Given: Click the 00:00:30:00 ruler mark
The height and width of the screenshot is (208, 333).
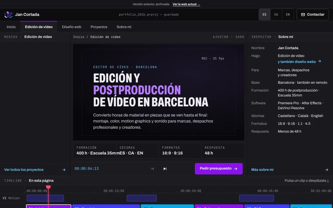Looking at the screenshot, I should [x=191, y=191].
